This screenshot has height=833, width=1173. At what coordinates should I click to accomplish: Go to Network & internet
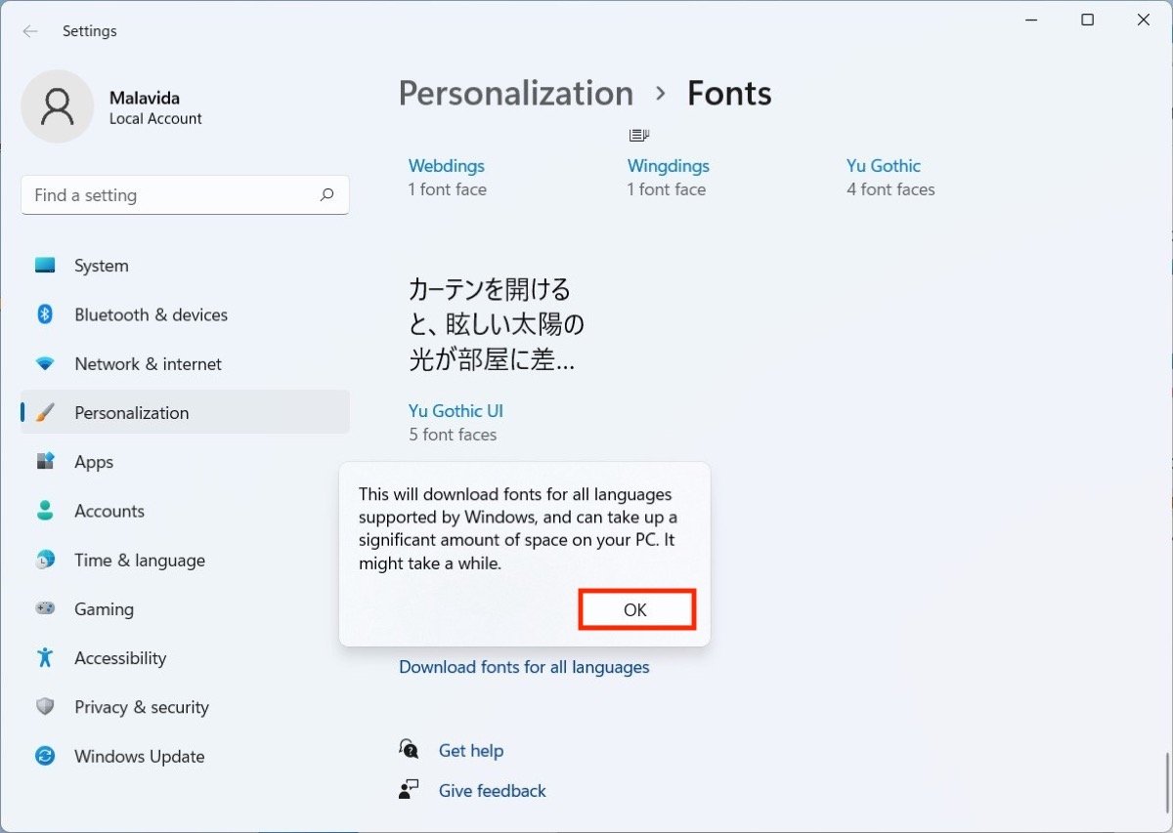185,364
